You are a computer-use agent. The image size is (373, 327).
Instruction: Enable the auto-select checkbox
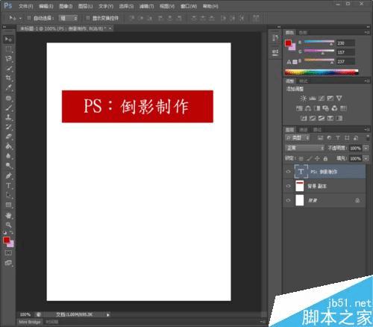pyautogui.click(x=29, y=18)
